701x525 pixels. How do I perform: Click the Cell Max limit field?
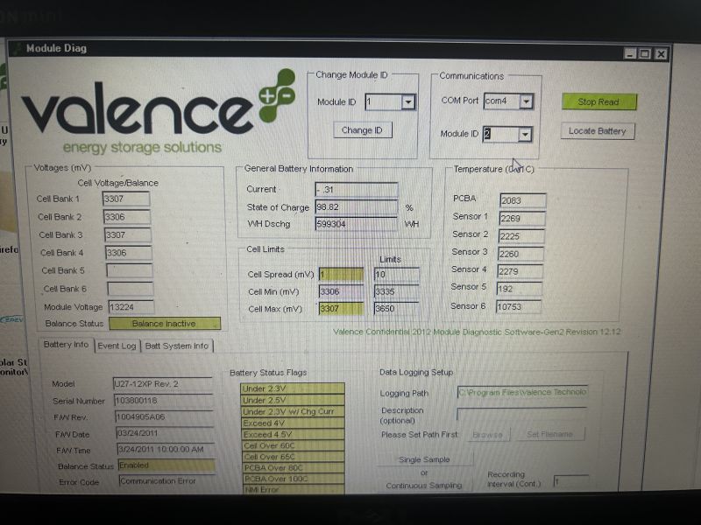pos(397,309)
